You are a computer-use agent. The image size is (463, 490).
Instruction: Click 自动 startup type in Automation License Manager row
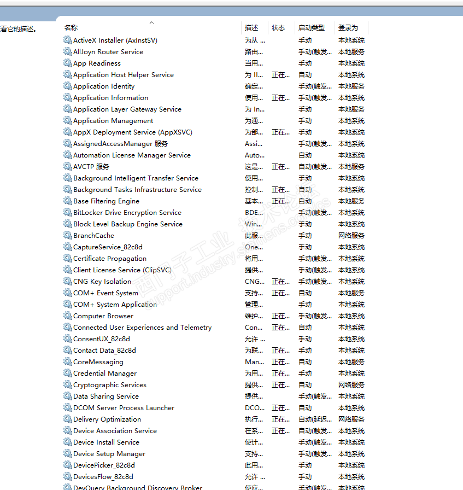305,155
